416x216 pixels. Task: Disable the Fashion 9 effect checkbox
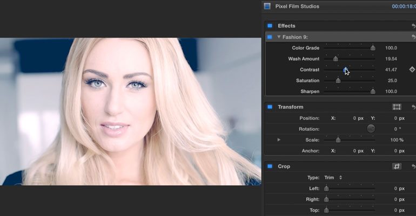pos(270,37)
